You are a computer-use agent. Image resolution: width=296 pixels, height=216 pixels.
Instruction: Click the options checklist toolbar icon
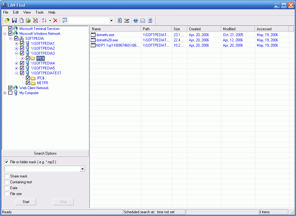point(120,20)
